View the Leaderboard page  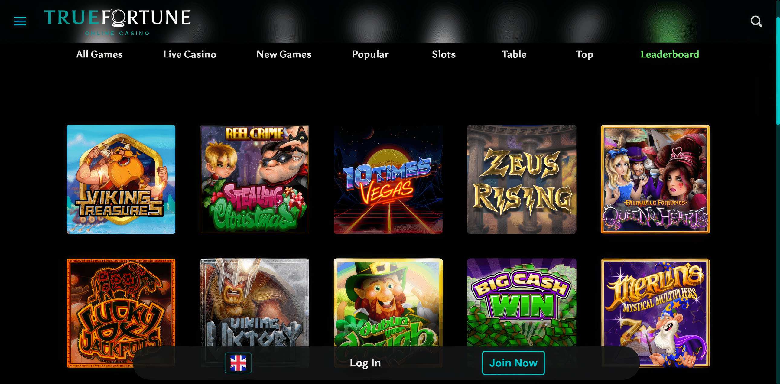[670, 54]
